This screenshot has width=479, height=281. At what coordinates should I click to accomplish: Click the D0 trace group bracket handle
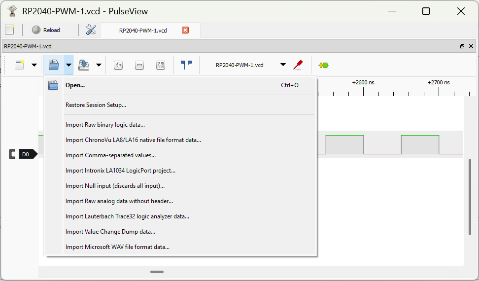[12, 154]
